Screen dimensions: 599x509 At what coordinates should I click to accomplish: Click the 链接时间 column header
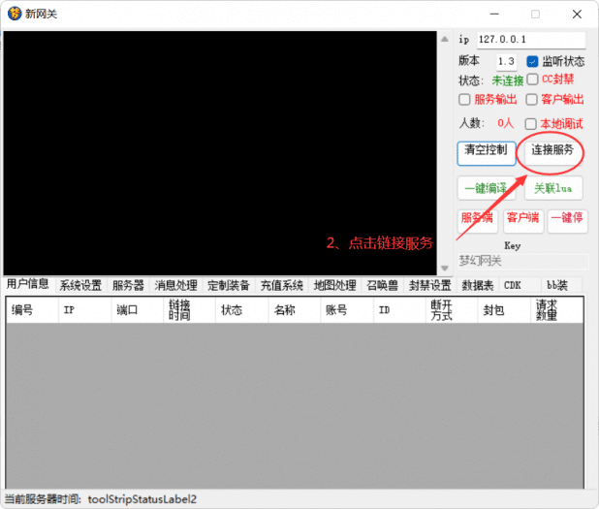189,310
